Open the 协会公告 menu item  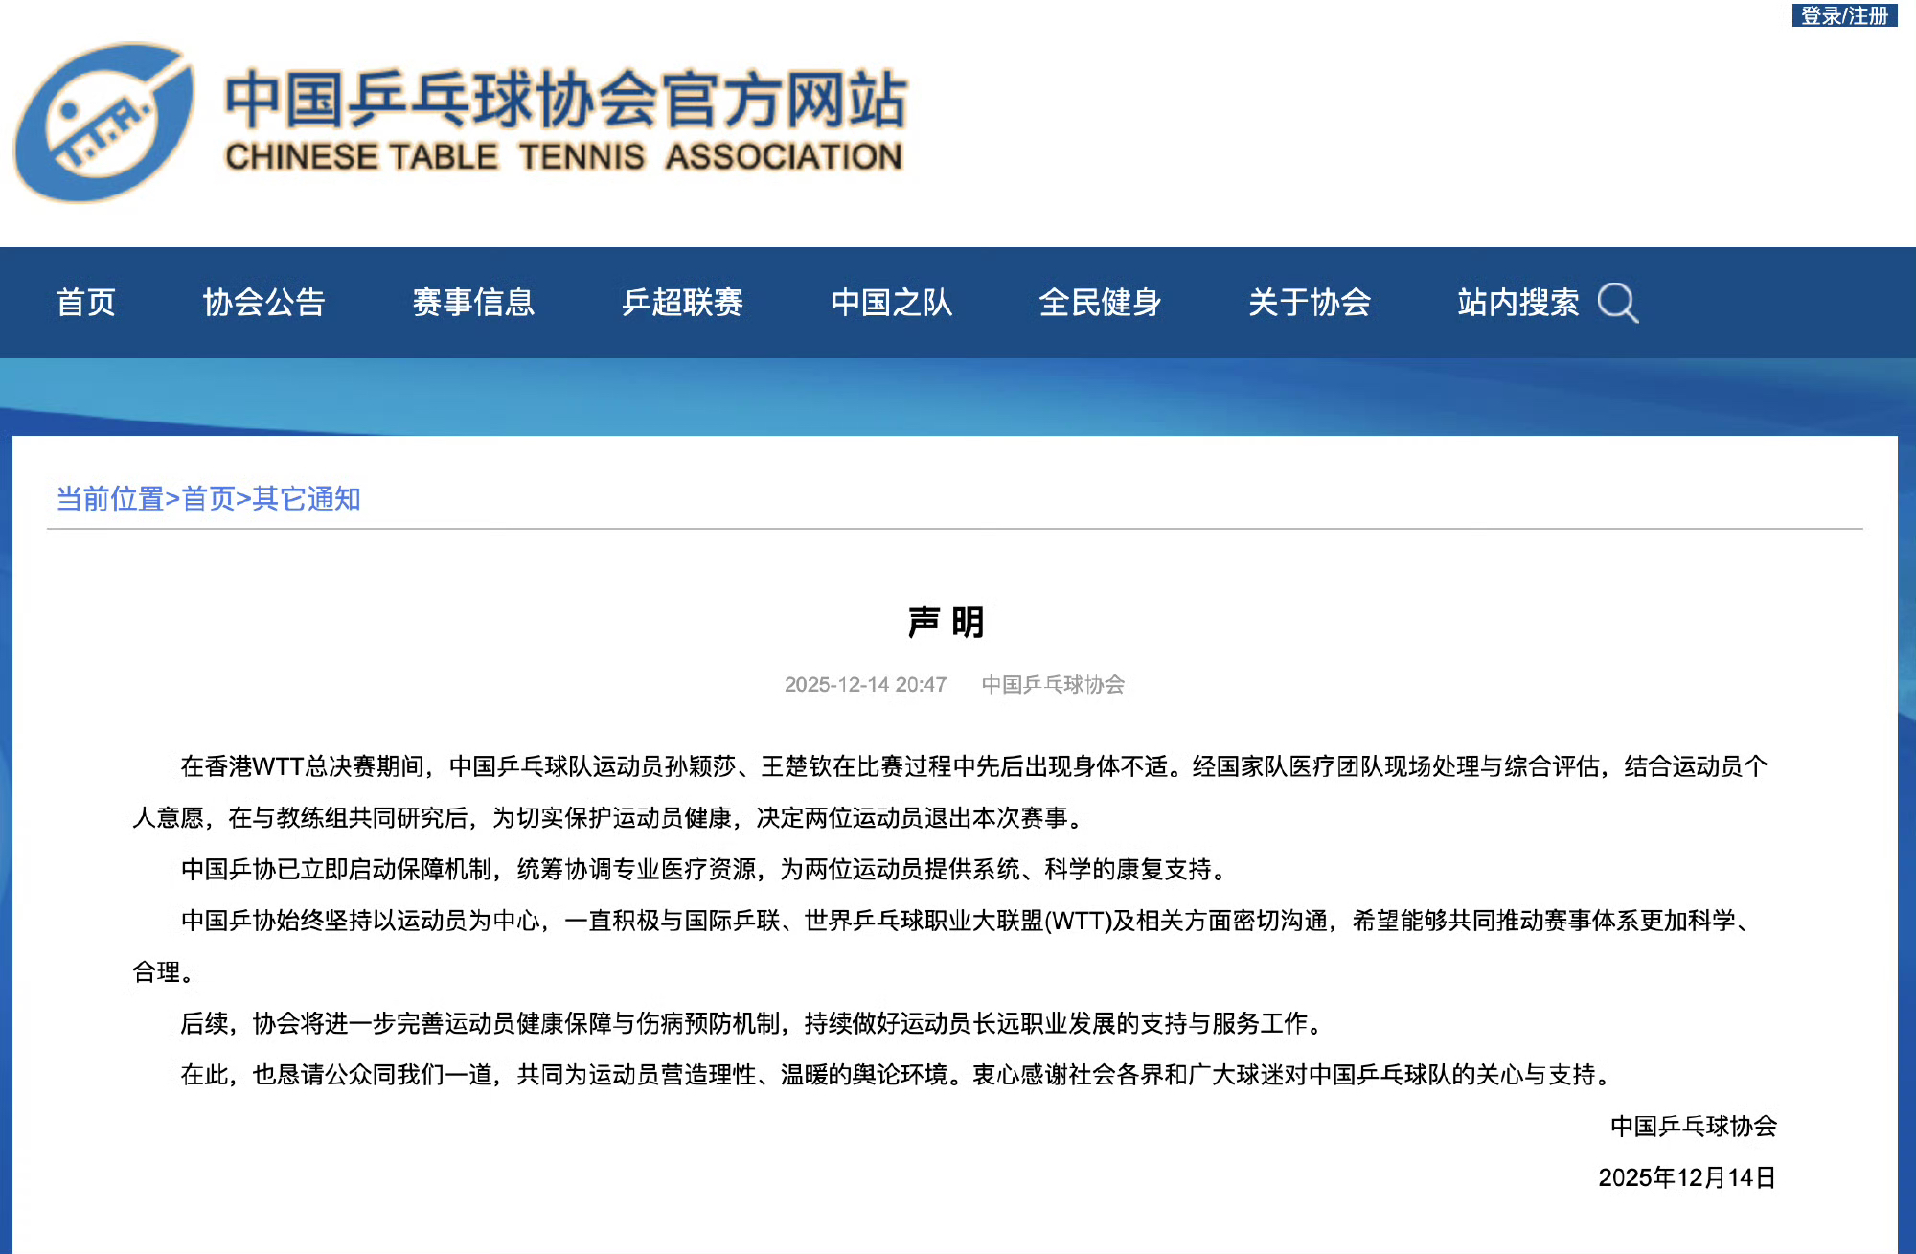click(x=263, y=303)
